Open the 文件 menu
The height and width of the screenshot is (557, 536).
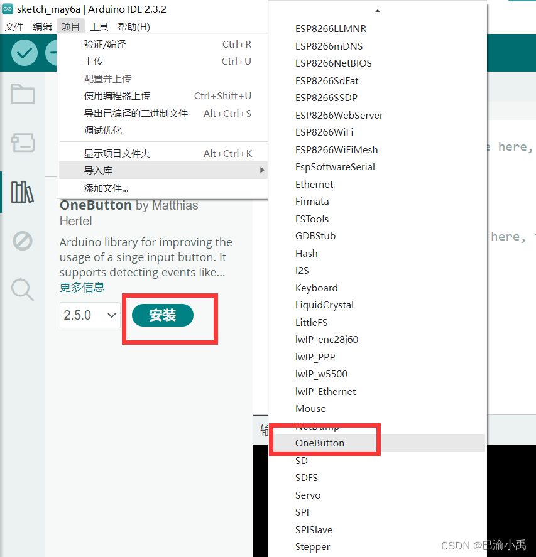(14, 26)
